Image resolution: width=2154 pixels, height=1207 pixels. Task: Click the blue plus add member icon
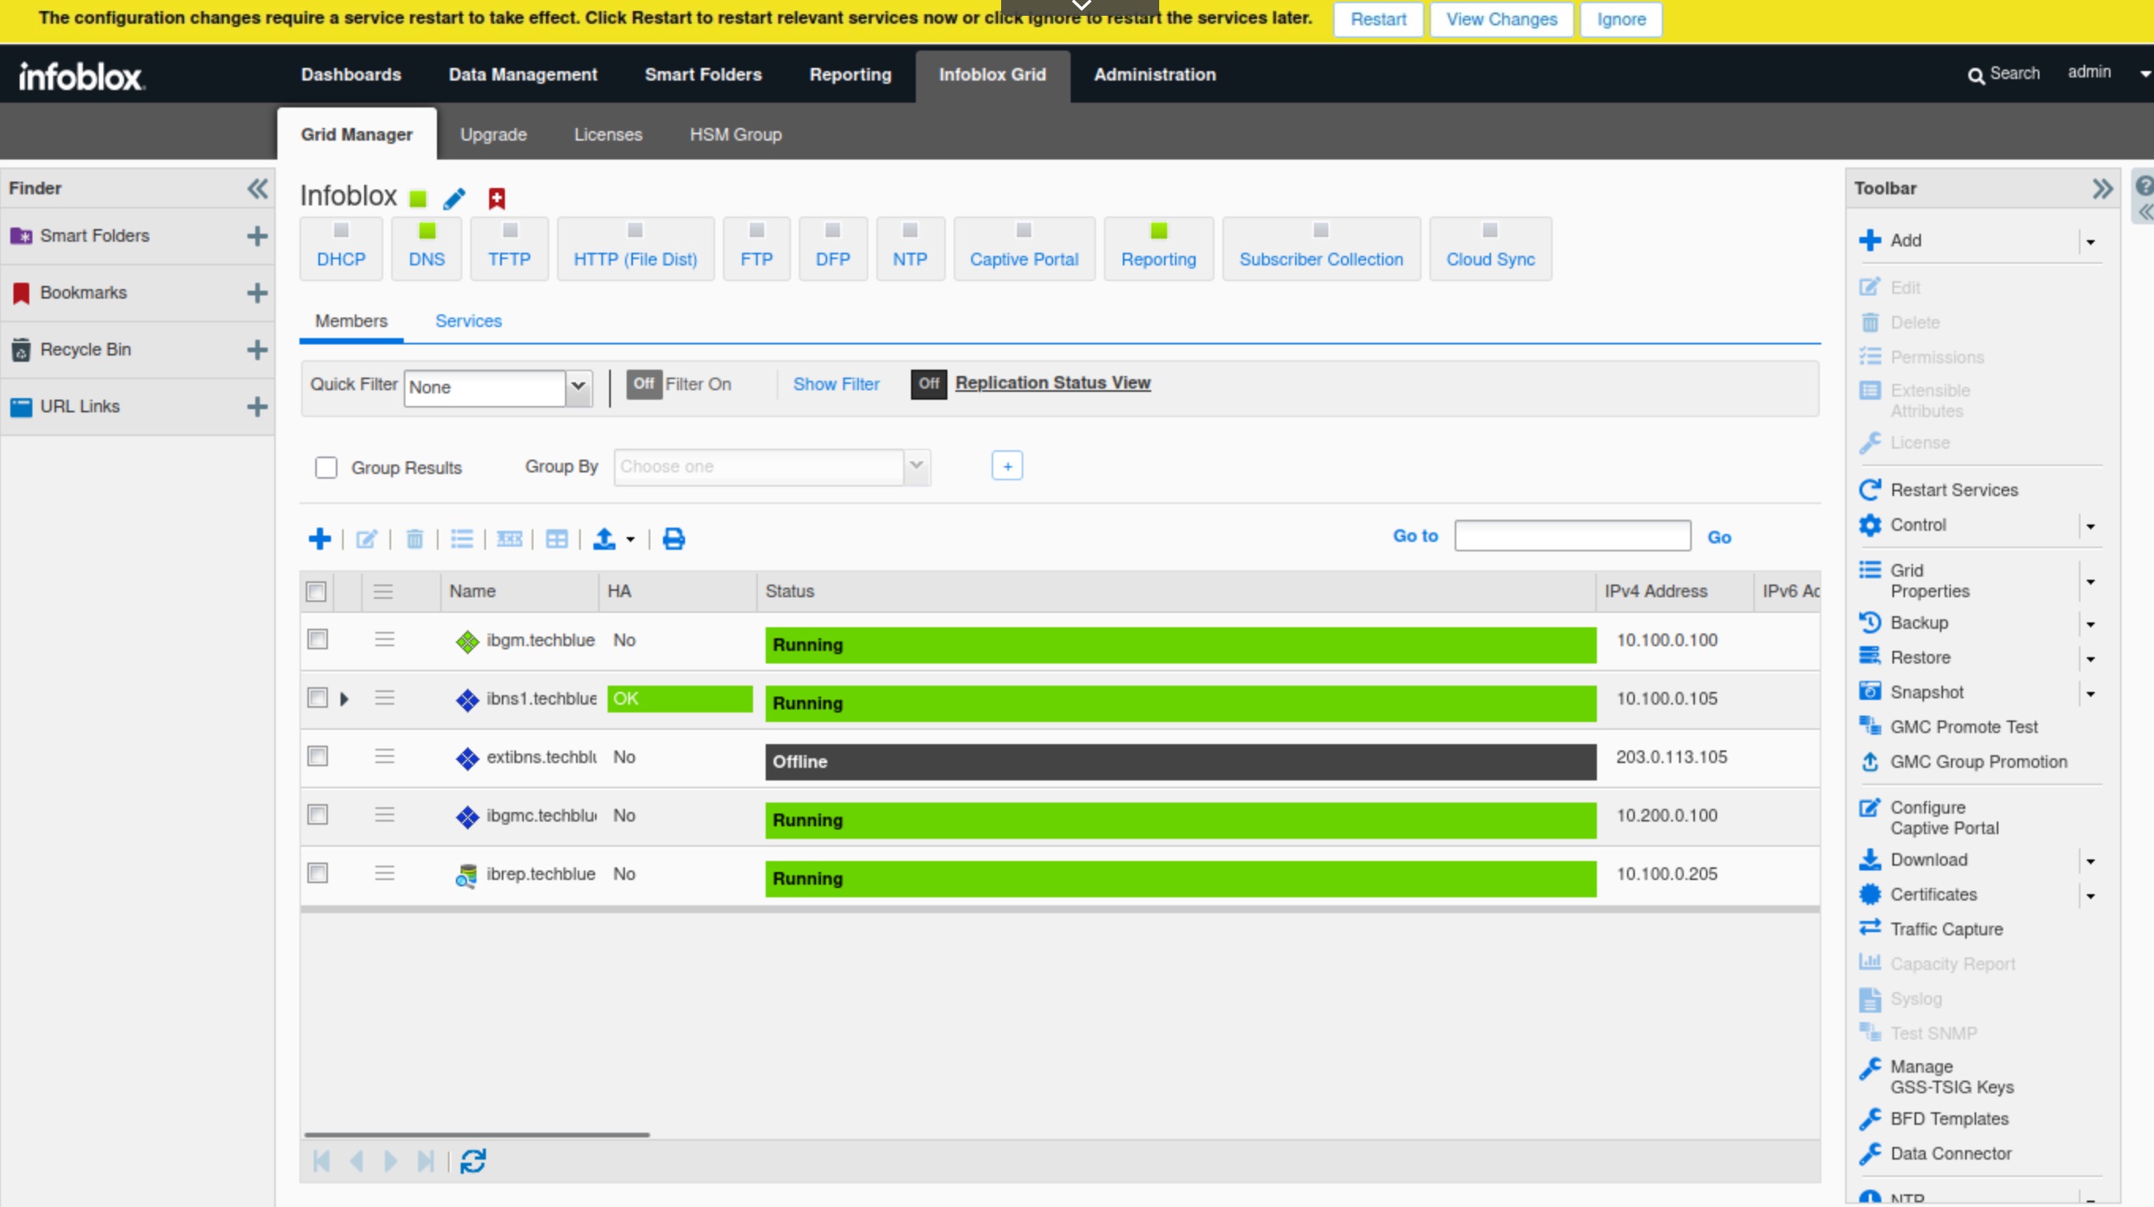point(319,540)
